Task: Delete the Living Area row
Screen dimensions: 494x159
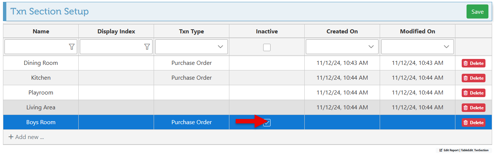Action: click(x=473, y=108)
